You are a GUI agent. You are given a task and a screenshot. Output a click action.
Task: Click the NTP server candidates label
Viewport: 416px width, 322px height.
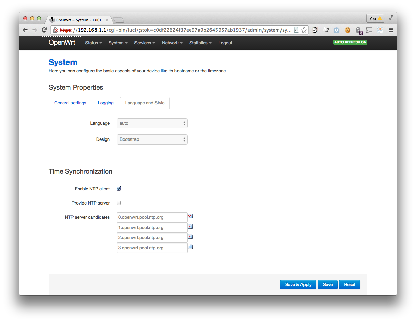point(87,217)
